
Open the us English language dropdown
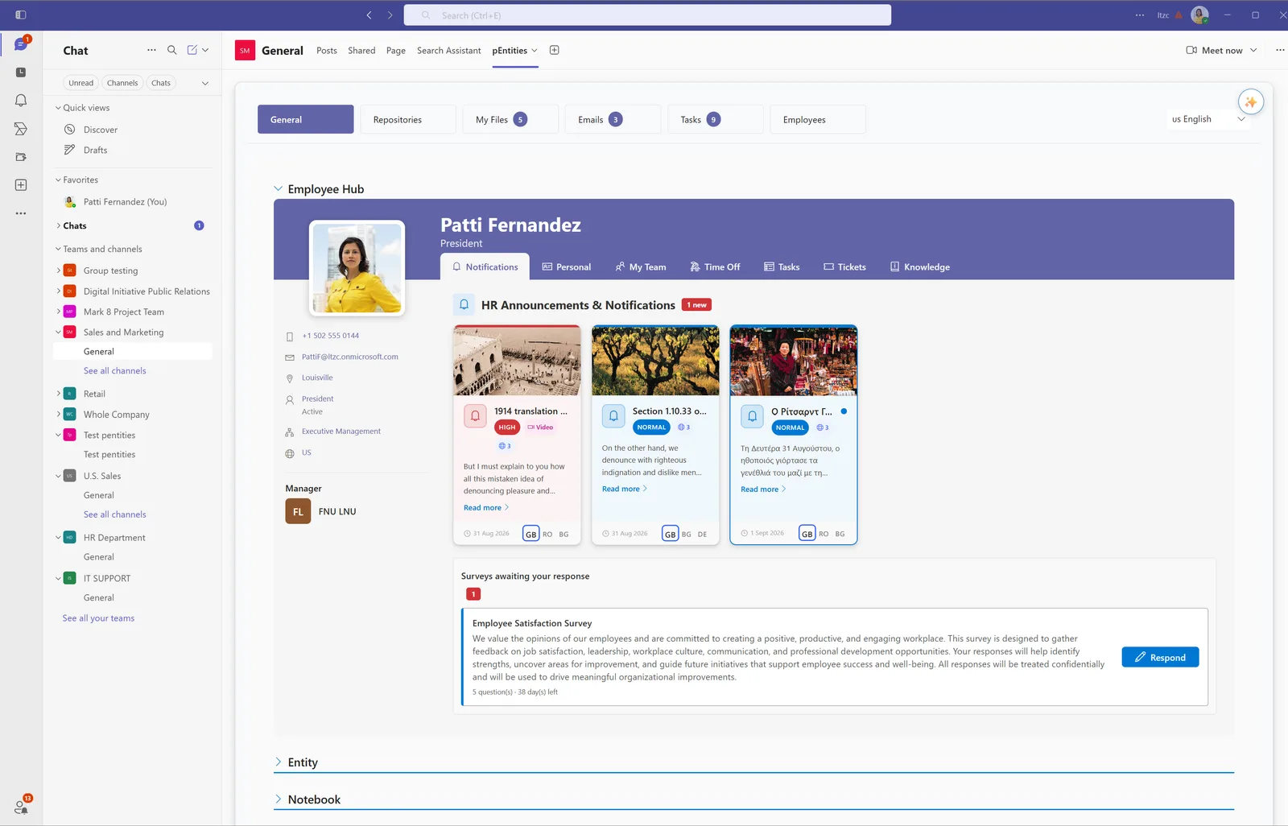point(1208,119)
